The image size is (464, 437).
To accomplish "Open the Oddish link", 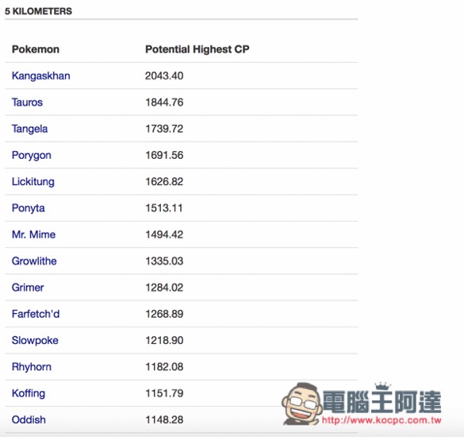I will click(x=29, y=420).
